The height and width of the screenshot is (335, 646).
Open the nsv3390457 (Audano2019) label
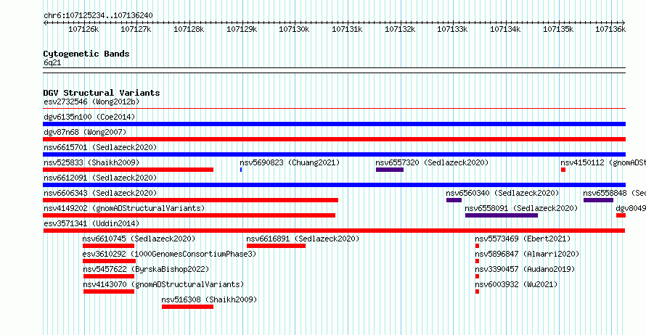point(525,269)
